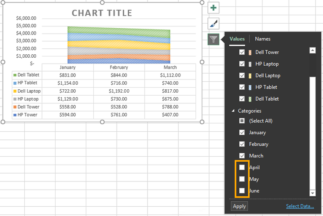Screen dimensions: 323x216
Task: Select the Chart Title text
Action: coord(102,13)
